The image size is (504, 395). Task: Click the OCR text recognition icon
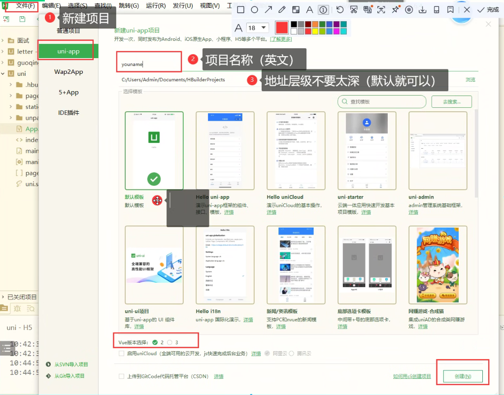381,10
